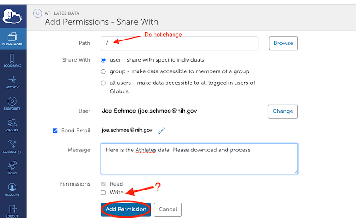
Task: Open Groups in sidebar
Action: click(x=12, y=125)
